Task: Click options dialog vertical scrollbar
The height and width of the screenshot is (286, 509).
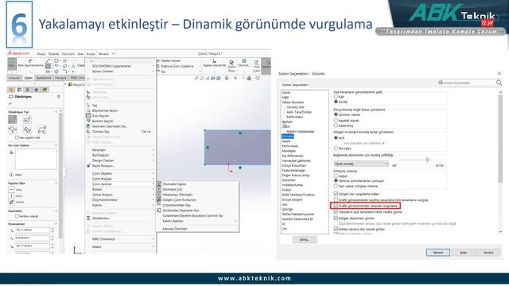Action: [x=500, y=137]
